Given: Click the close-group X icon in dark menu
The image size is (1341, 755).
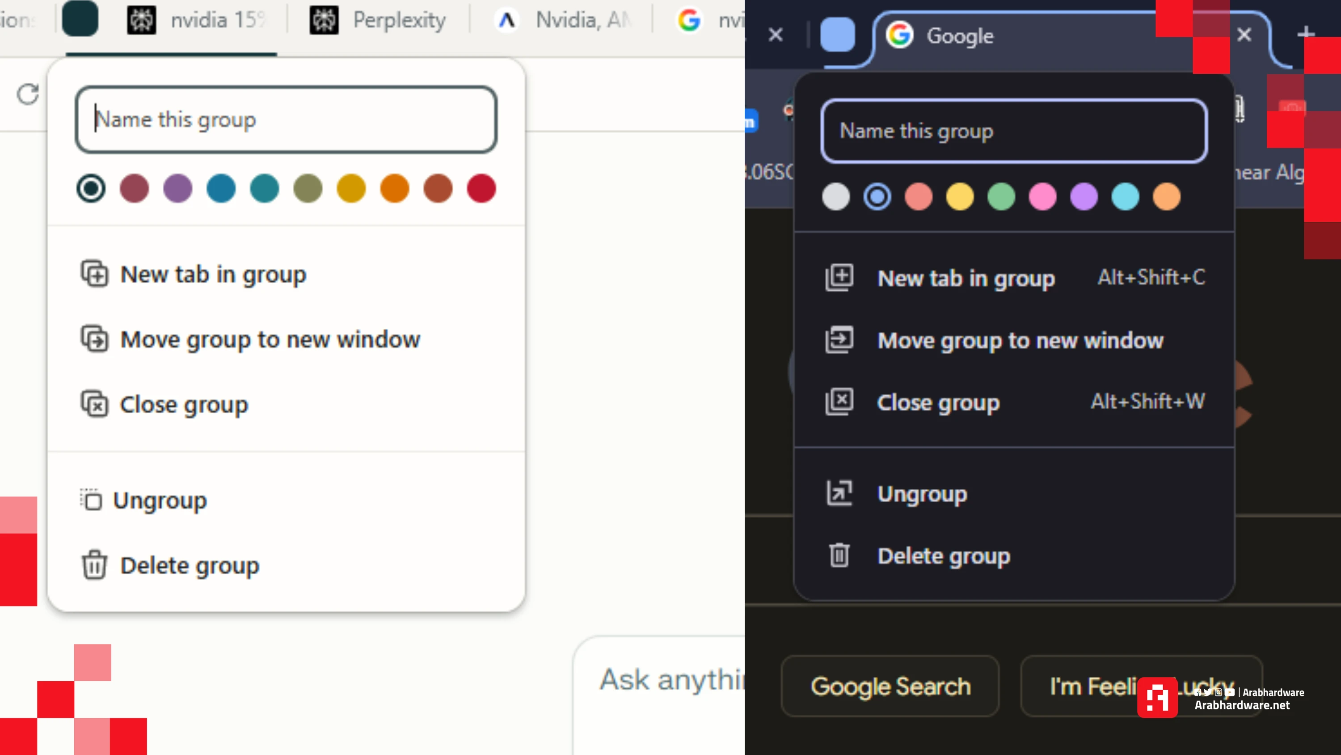Looking at the screenshot, I should click(839, 401).
